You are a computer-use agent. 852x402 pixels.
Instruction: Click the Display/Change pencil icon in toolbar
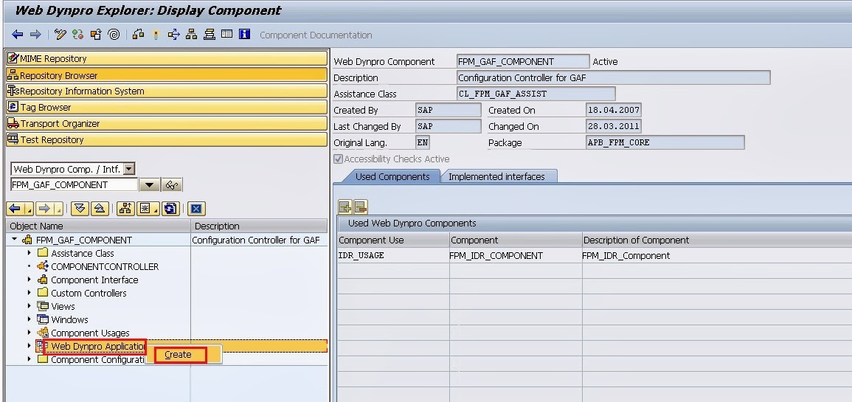(60, 35)
